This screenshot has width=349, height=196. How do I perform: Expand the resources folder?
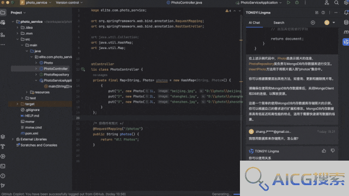point(27,92)
